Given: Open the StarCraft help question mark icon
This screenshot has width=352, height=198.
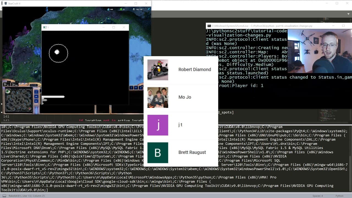Looking at the screenshot, I should click(x=131, y=88).
